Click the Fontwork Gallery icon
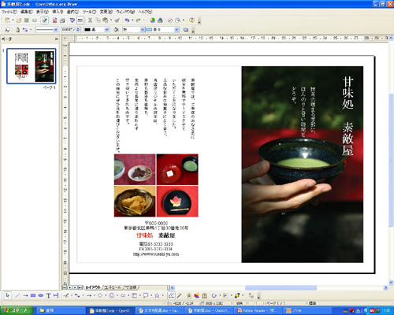Image resolution: width=394 pixels, height=315 pixels. click(189, 295)
